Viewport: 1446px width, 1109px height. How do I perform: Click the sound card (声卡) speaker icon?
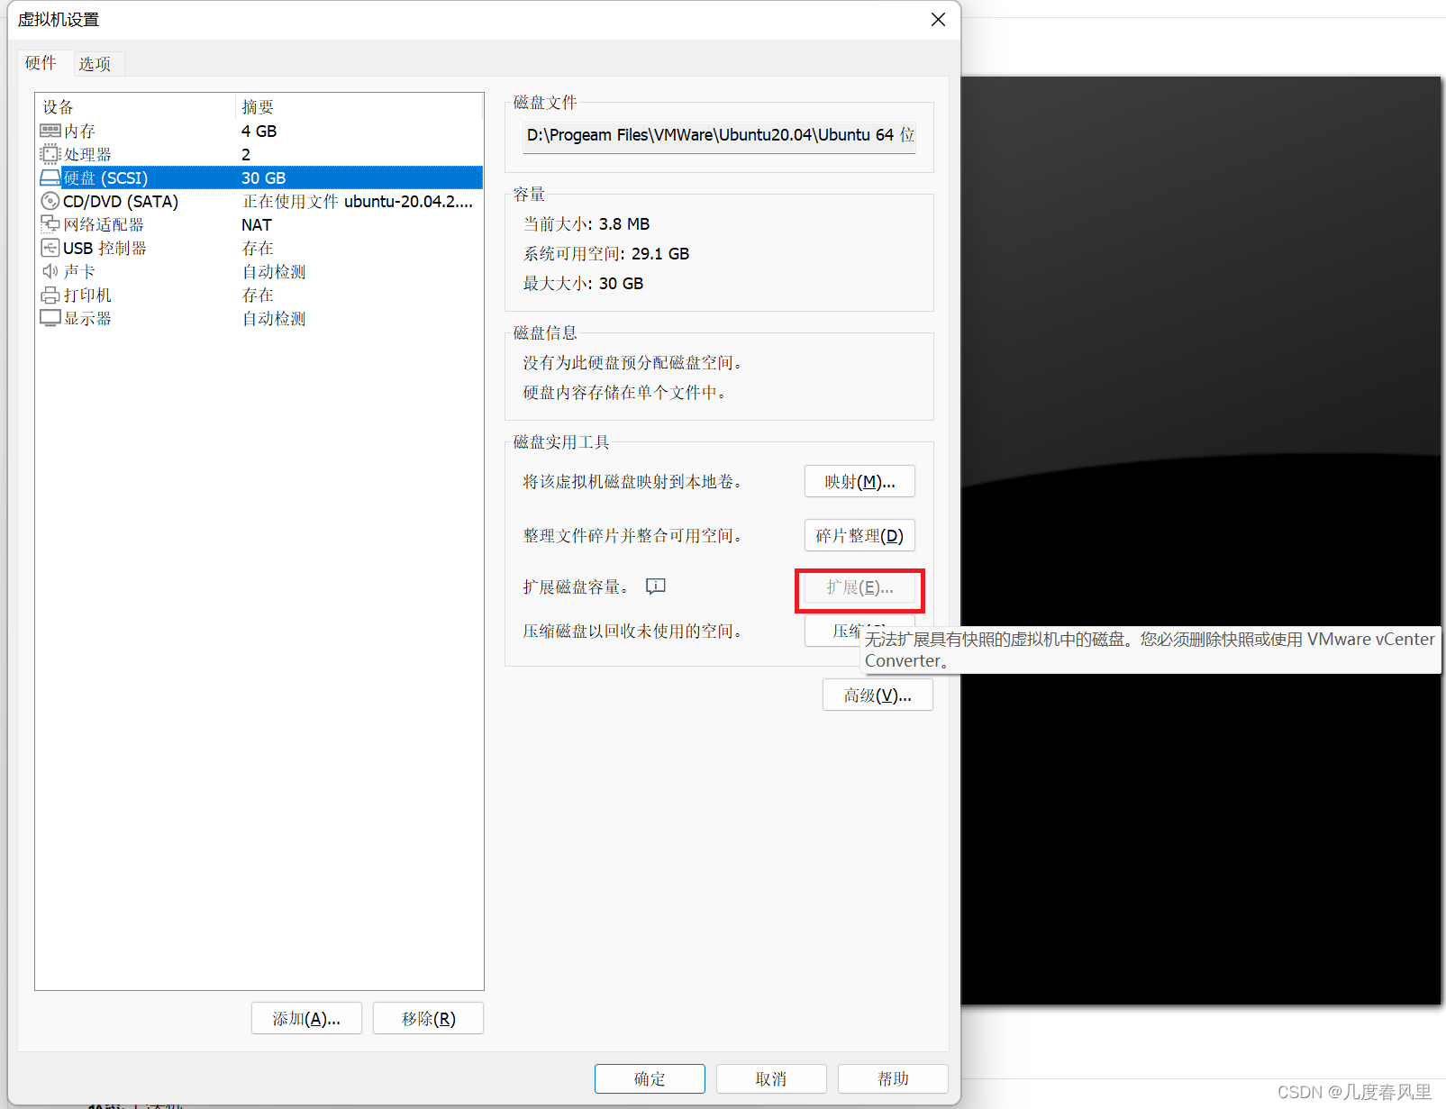tap(50, 272)
